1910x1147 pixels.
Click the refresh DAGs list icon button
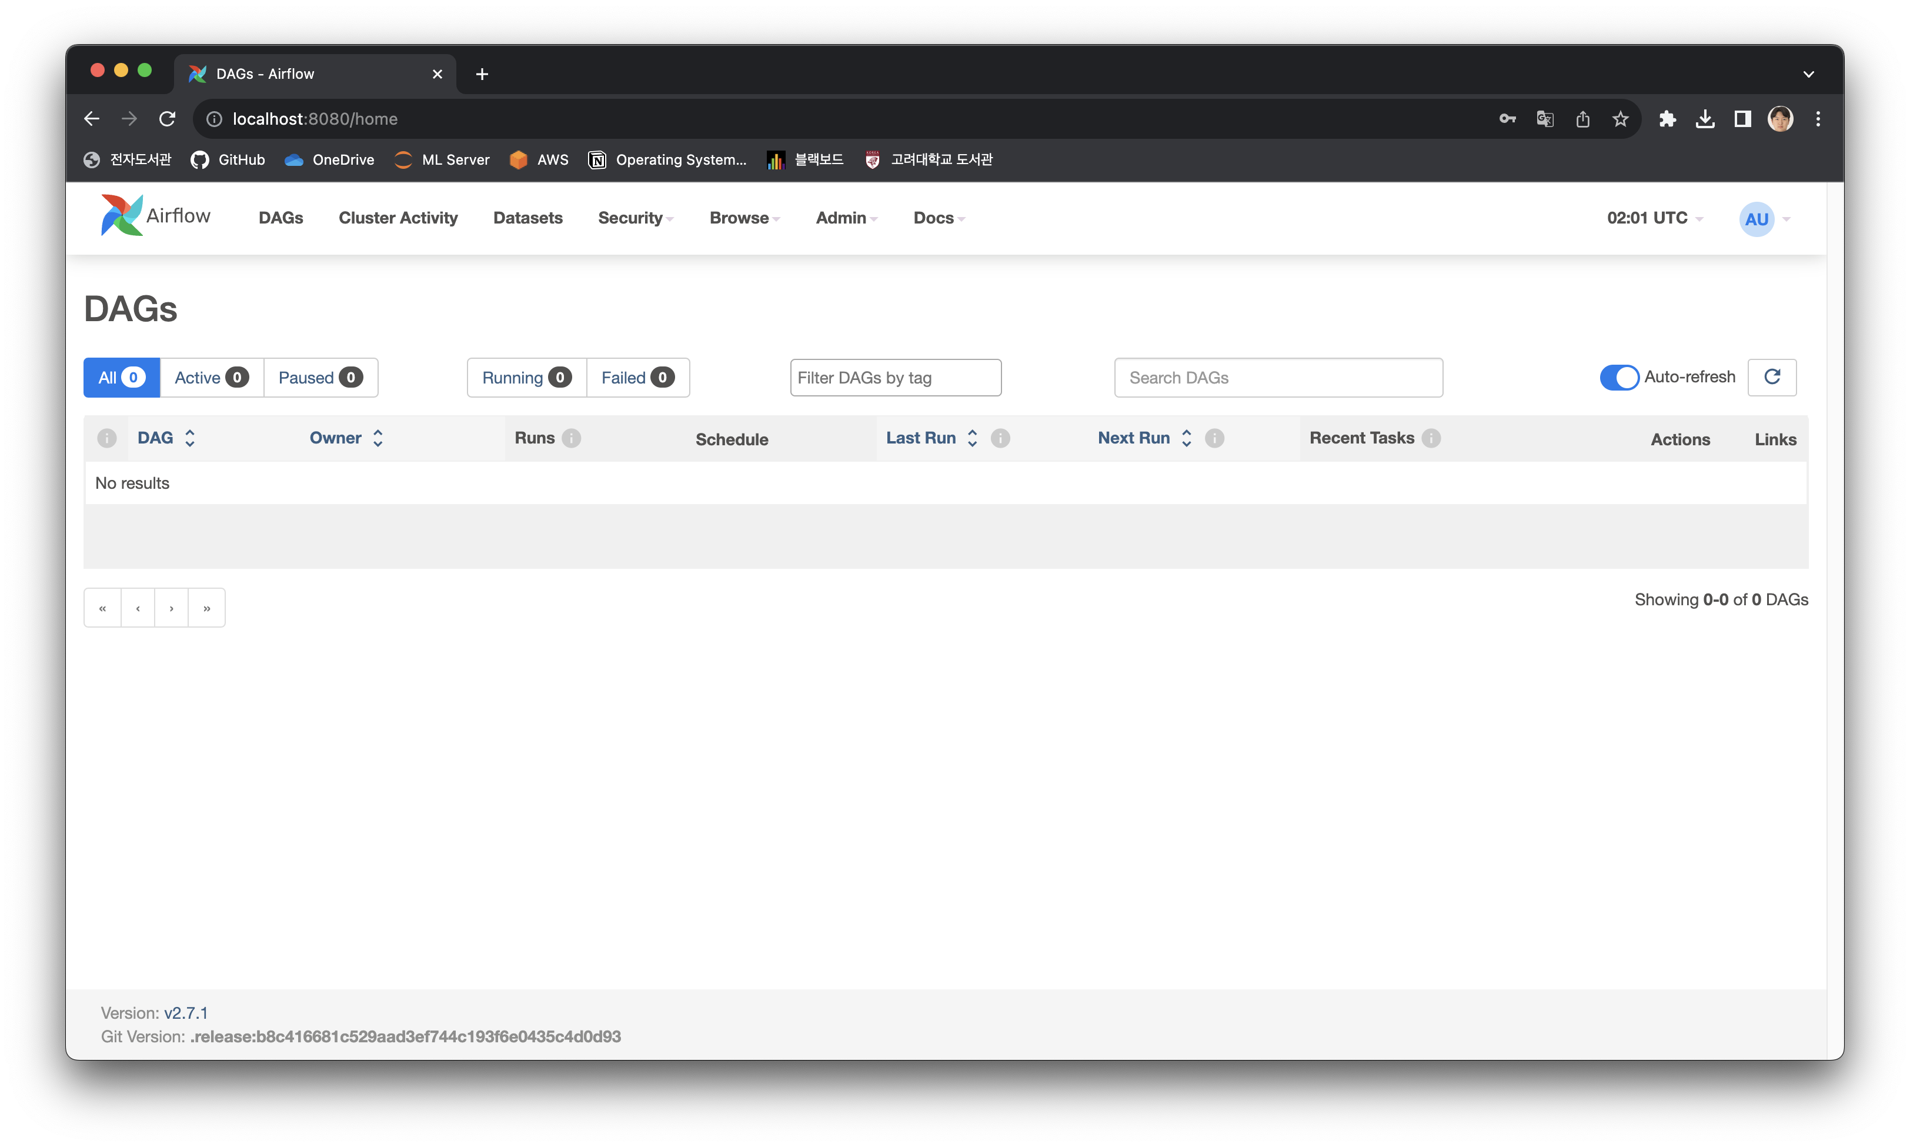[1772, 377]
